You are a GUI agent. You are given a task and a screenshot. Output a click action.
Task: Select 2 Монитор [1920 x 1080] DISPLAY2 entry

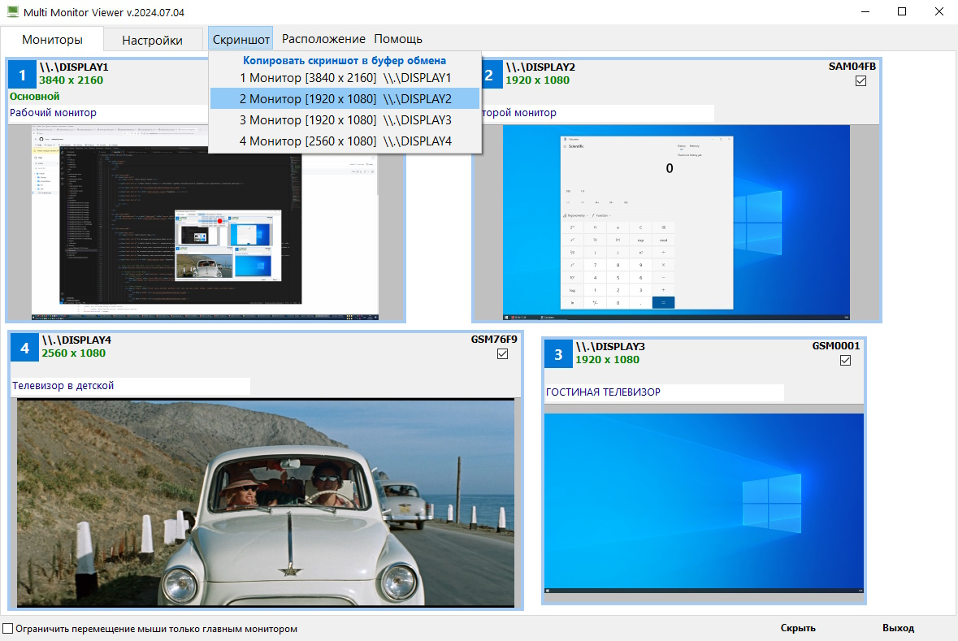pos(345,99)
